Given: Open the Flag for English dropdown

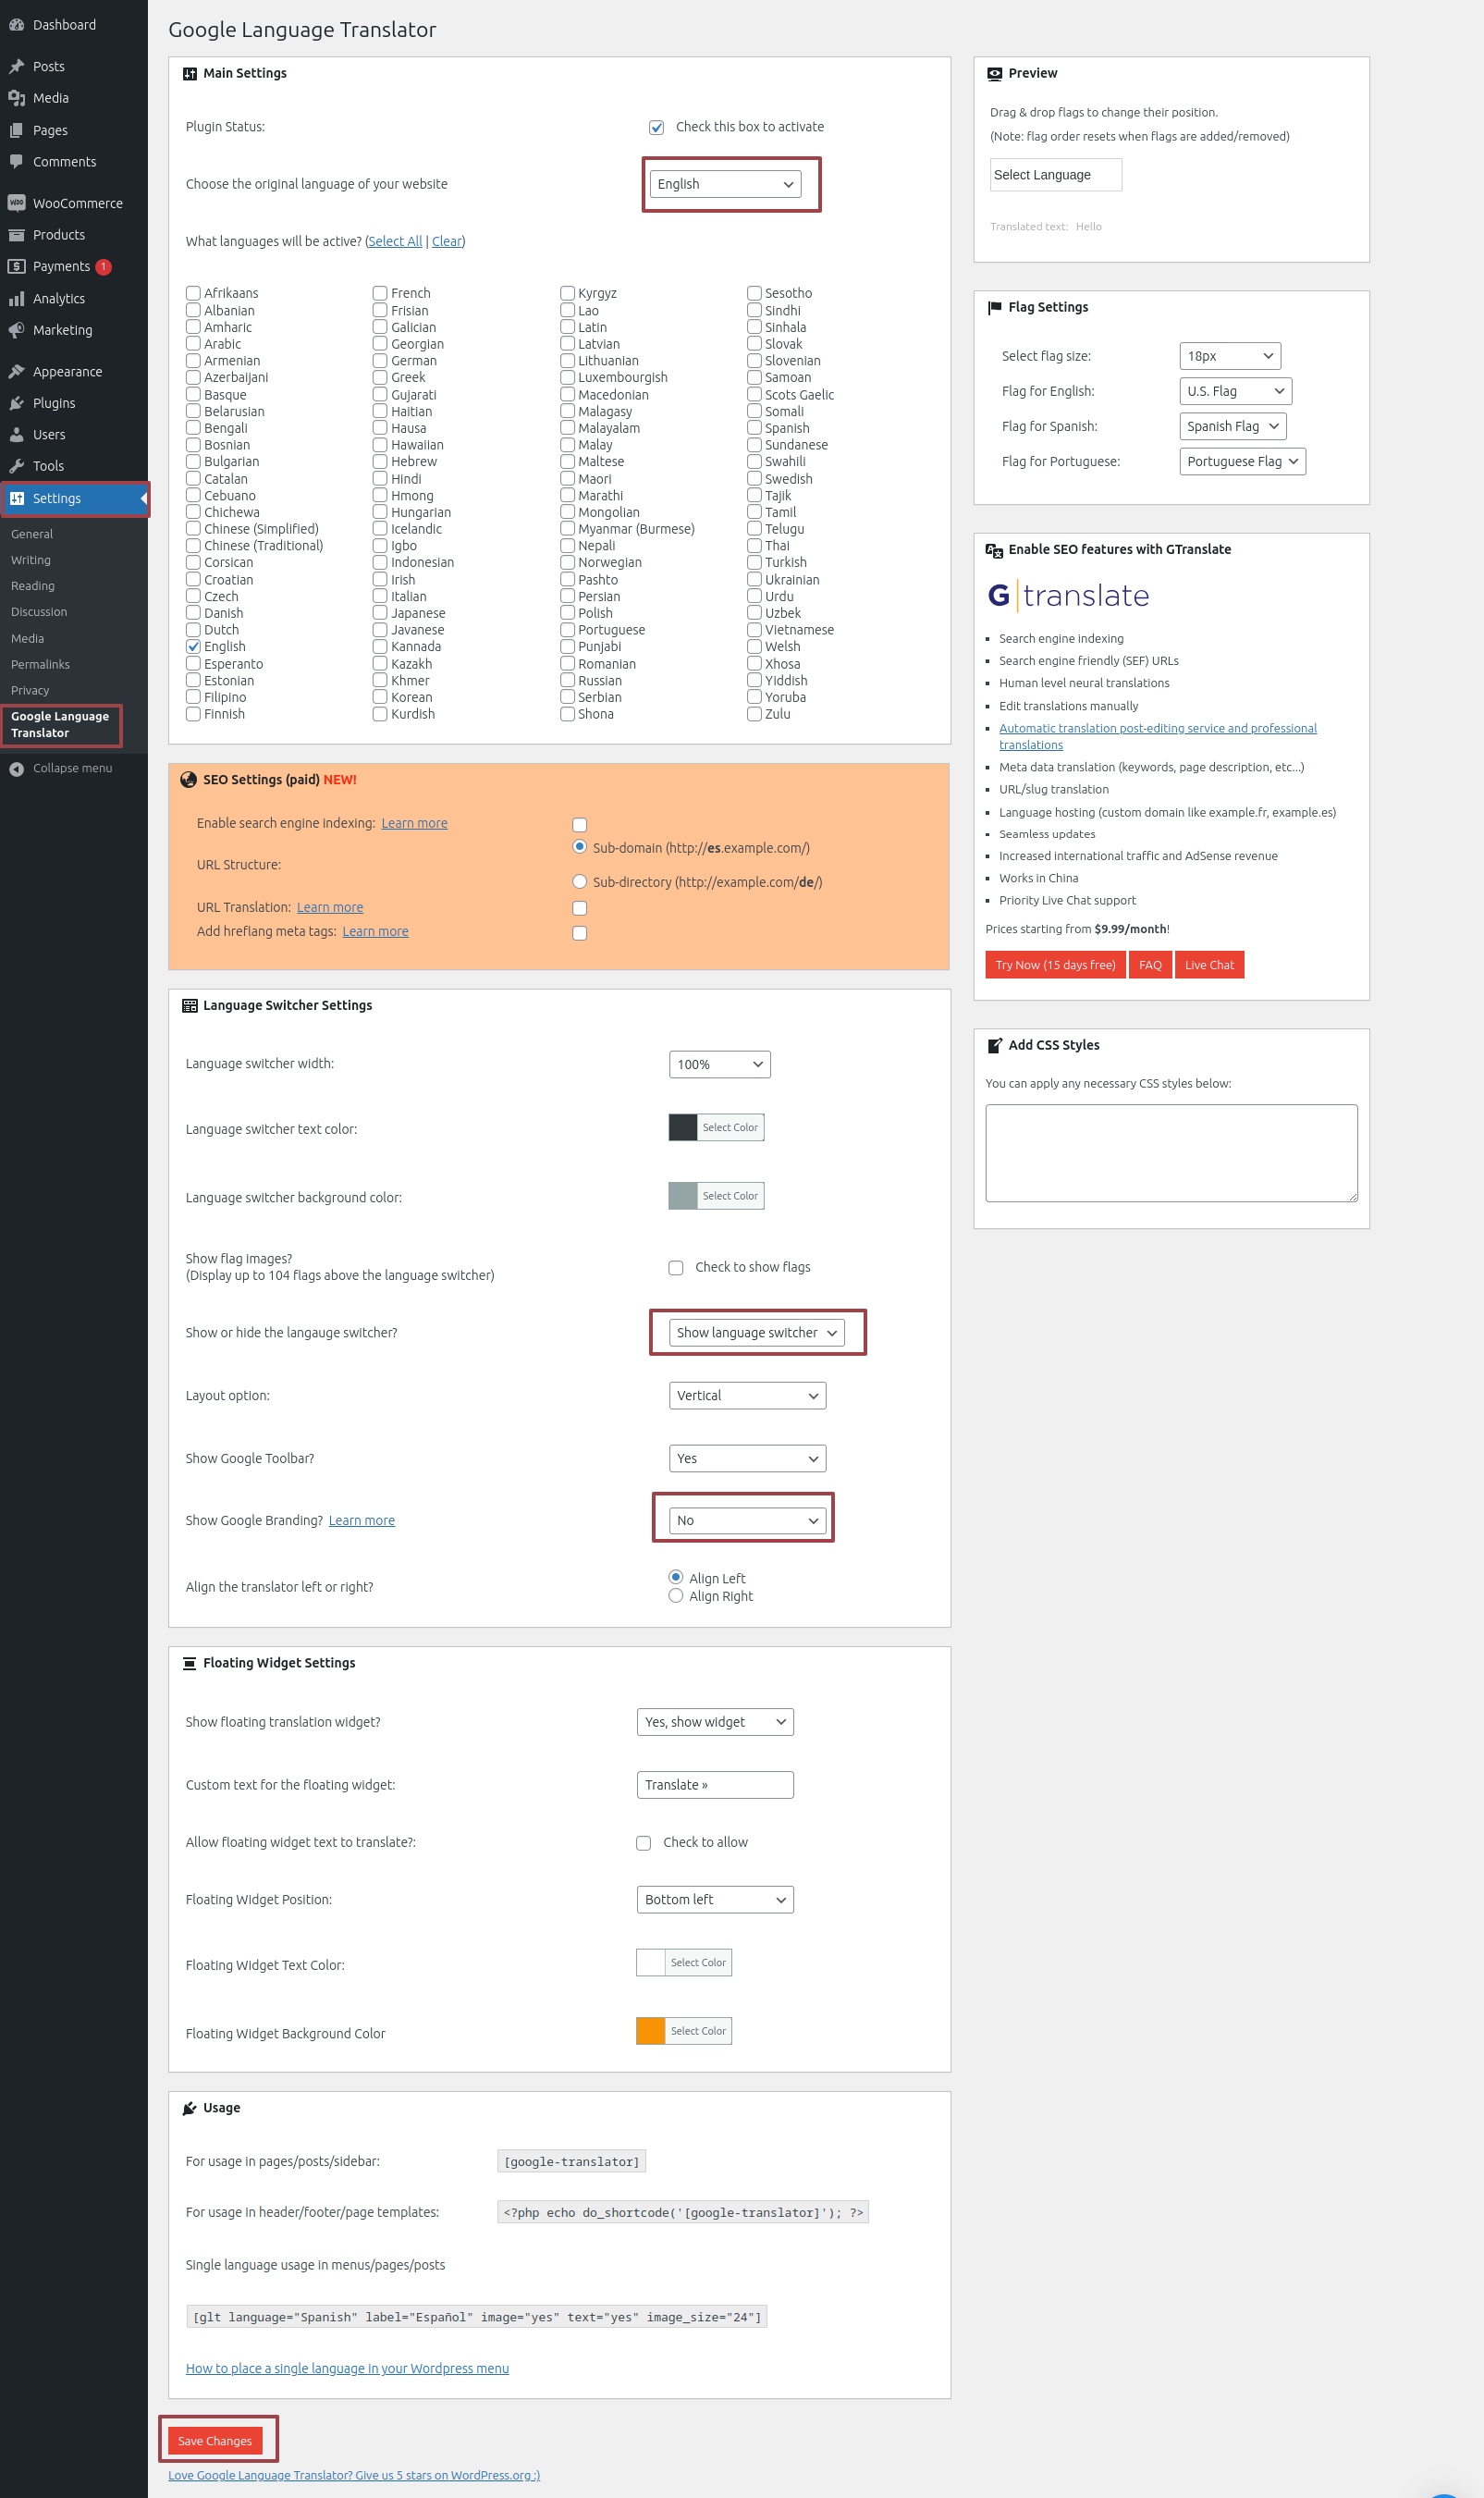Looking at the screenshot, I should tap(1235, 391).
